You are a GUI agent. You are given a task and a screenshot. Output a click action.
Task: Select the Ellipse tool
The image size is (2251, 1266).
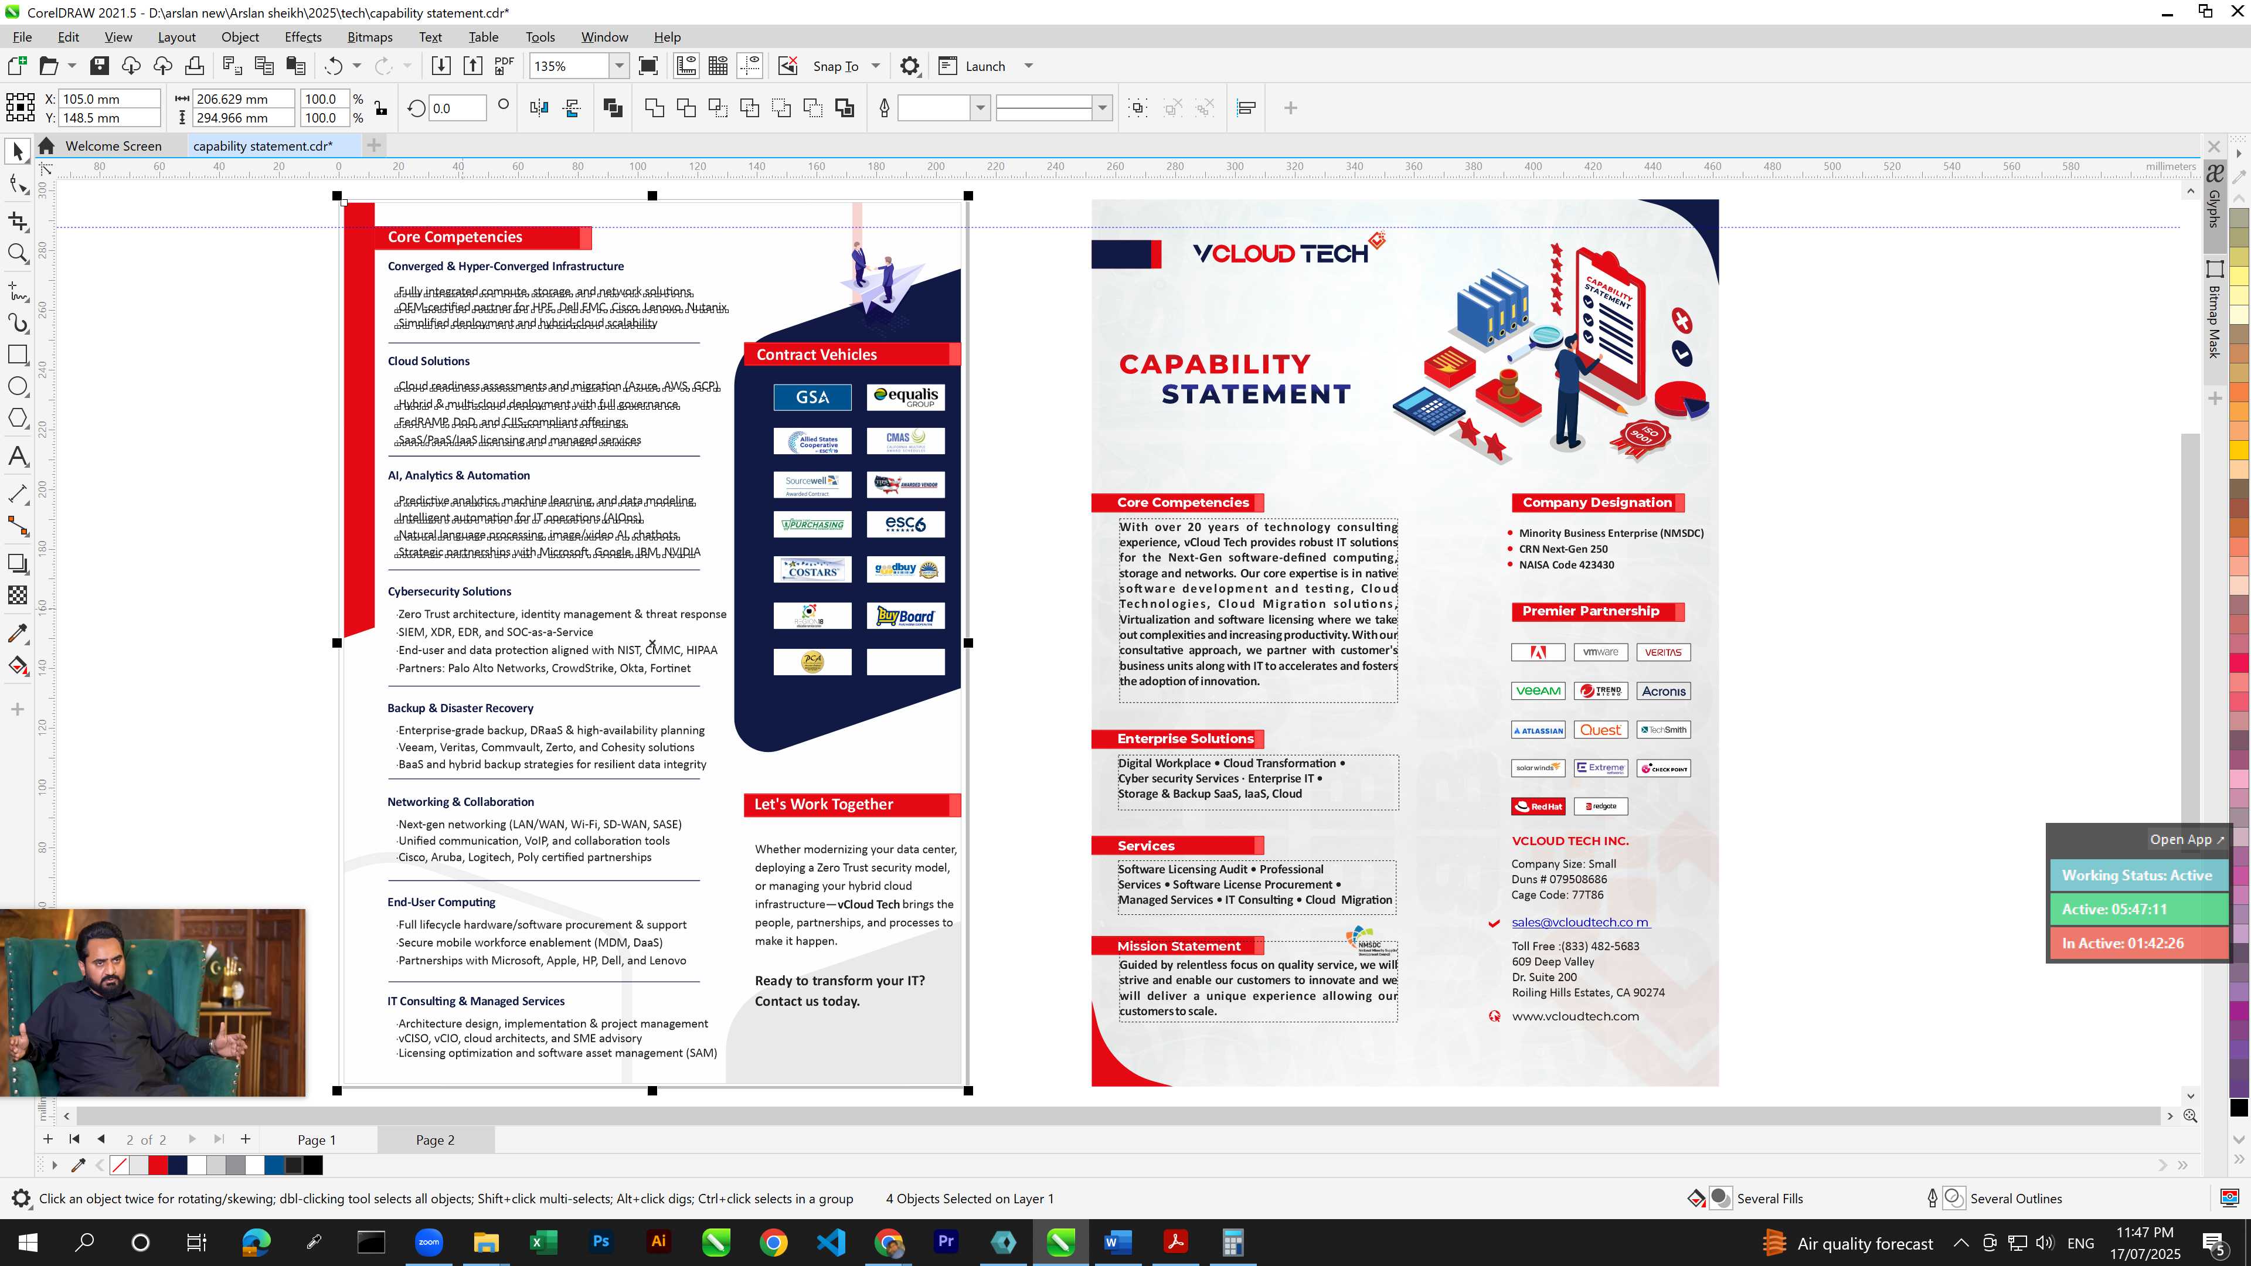point(18,386)
